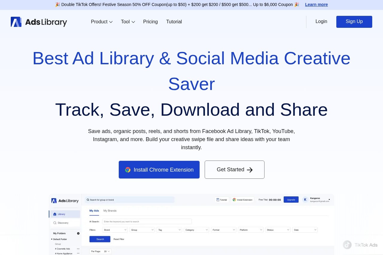
Task: Select the Cosmetic Ads group
Action: coord(63,249)
